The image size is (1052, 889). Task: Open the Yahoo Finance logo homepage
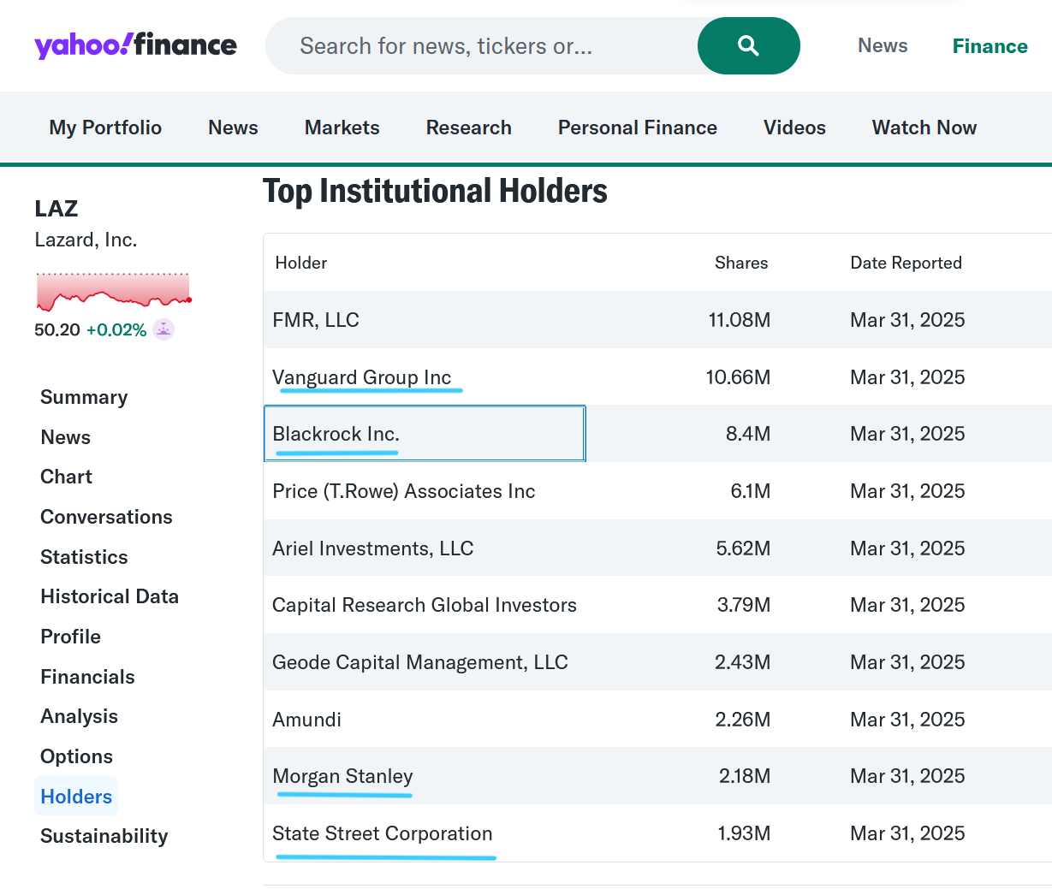[x=135, y=45]
